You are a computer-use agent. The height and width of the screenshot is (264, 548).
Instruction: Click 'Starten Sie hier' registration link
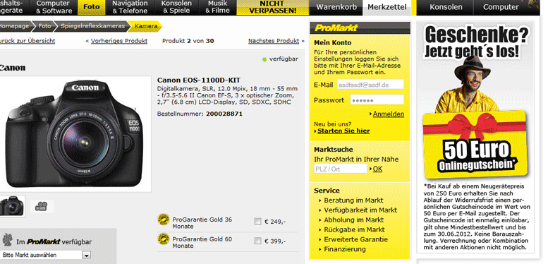click(343, 131)
